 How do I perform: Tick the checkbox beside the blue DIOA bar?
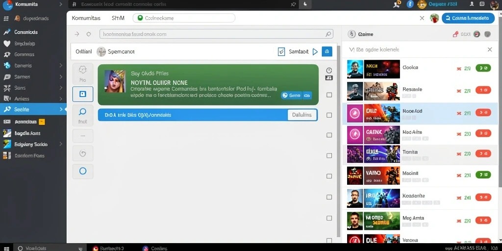tap(329, 115)
